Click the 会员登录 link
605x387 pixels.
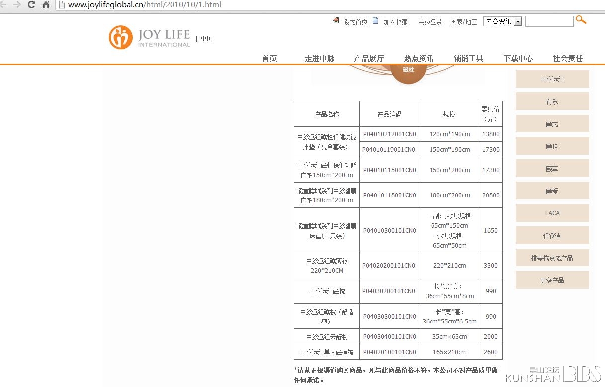coord(430,22)
